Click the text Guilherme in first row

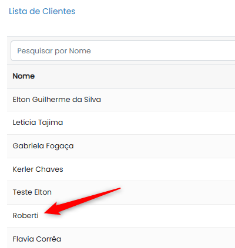coord(51,100)
